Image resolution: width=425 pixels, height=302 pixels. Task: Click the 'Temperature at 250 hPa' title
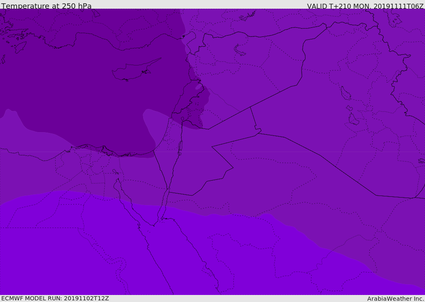tap(46, 6)
